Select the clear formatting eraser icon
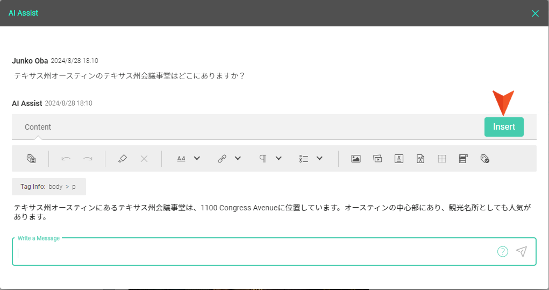Image resolution: width=549 pixels, height=290 pixels. pos(122,159)
